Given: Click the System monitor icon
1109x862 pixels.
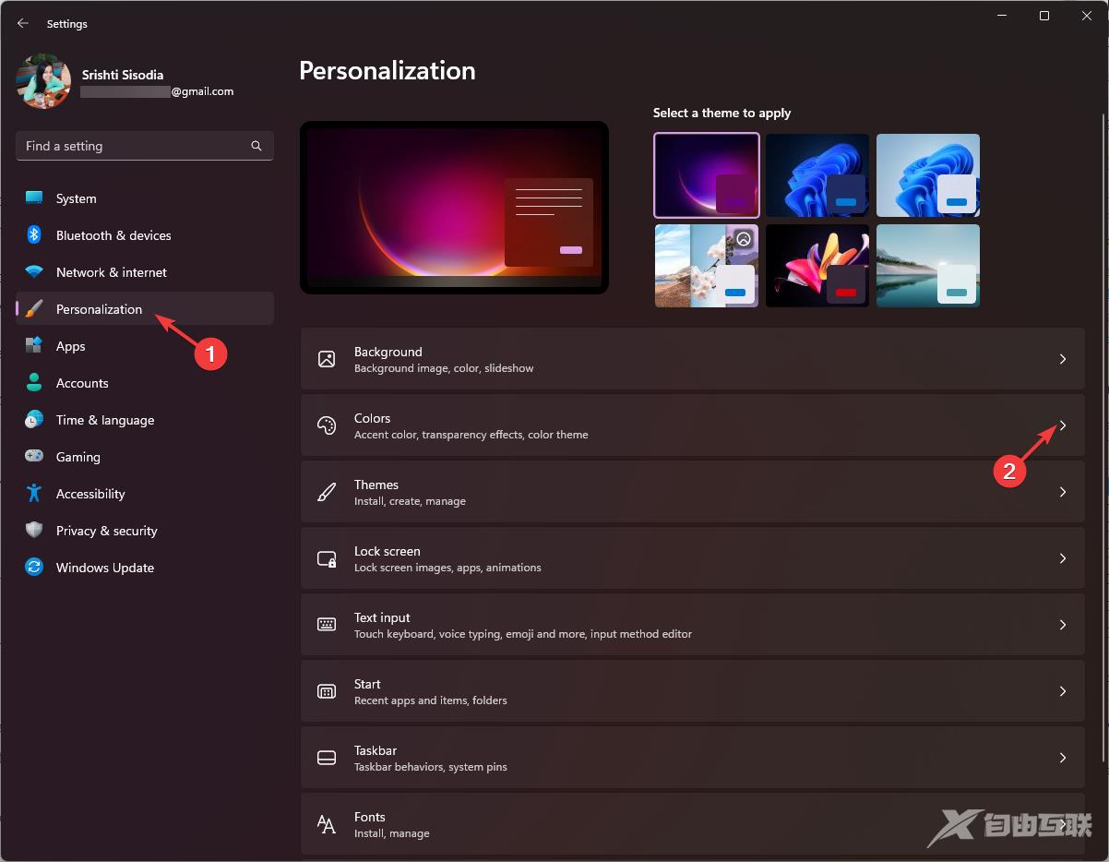Looking at the screenshot, I should pyautogui.click(x=34, y=198).
